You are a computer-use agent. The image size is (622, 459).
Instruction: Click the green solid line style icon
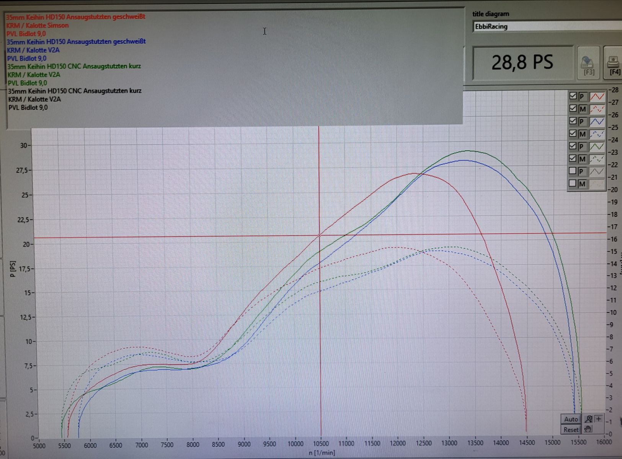click(x=597, y=146)
